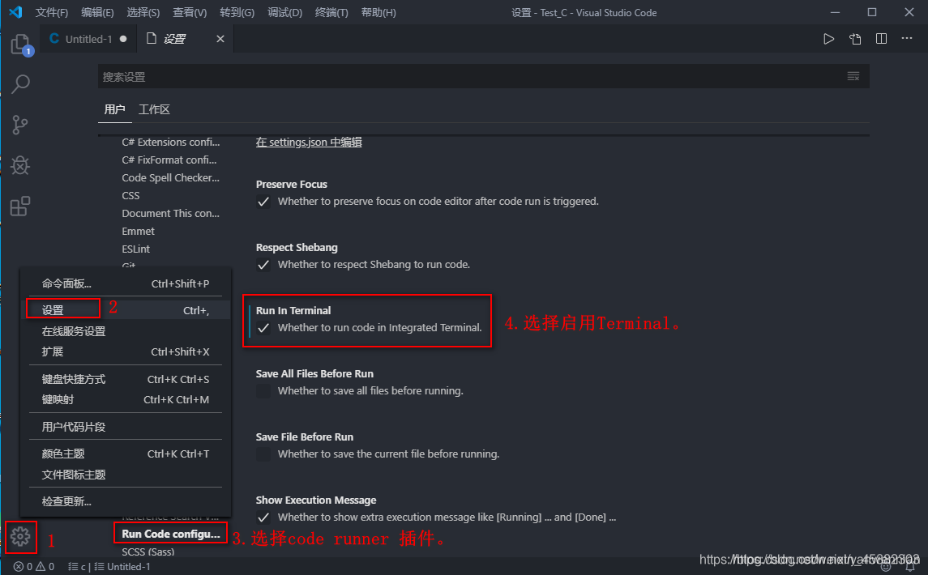Choose 在线服务设置 menu entry
The image size is (928, 575).
pos(126,331)
